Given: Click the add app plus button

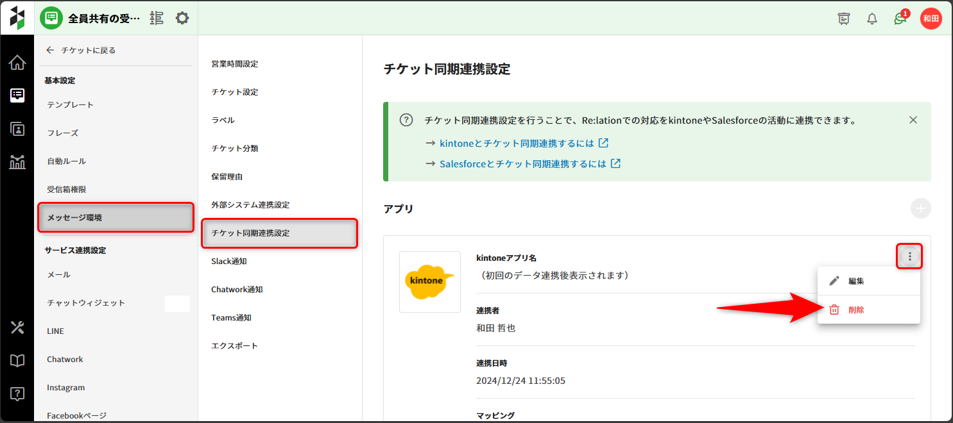Looking at the screenshot, I should click(x=920, y=208).
